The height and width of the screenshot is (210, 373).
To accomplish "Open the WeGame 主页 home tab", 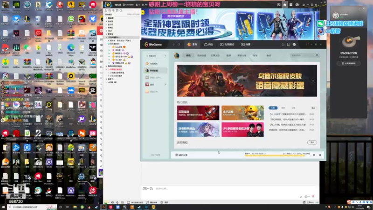I will pyautogui.click(x=192, y=44).
